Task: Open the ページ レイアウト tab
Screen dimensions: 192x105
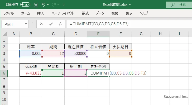Action: (x=63, y=13)
